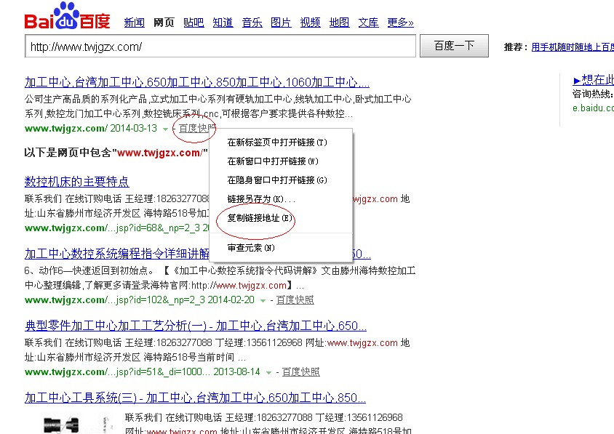The image size is (614, 434).
Task: Select 审查元素(N) from the context menu
Action: click(x=251, y=248)
